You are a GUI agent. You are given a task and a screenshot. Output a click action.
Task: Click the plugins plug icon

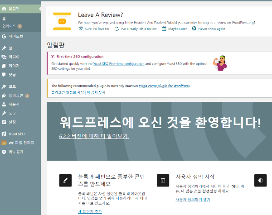(4, 96)
